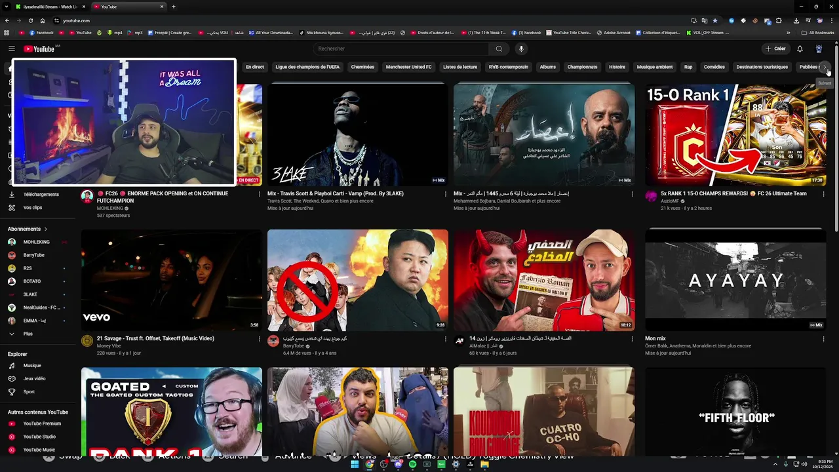Open YouTube Studio link
The image size is (839, 472).
(x=38, y=437)
